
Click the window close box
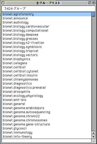pyautogui.click(x=3, y=3)
